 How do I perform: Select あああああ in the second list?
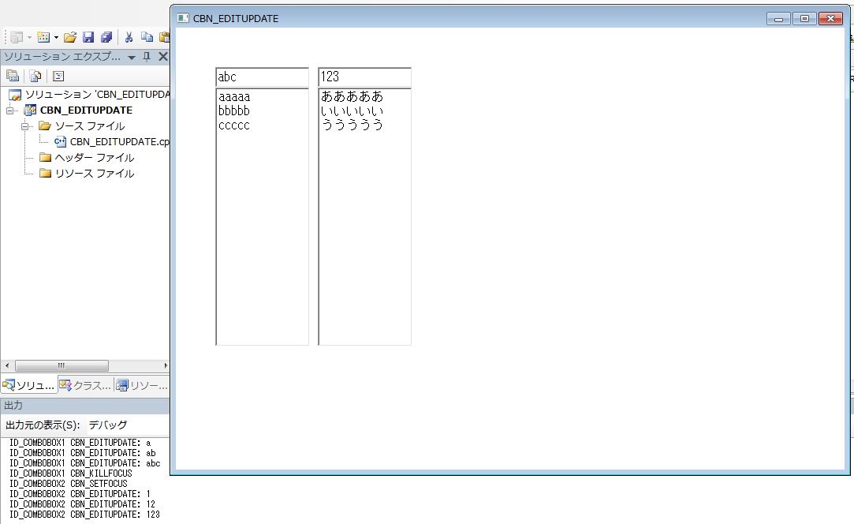click(352, 96)
